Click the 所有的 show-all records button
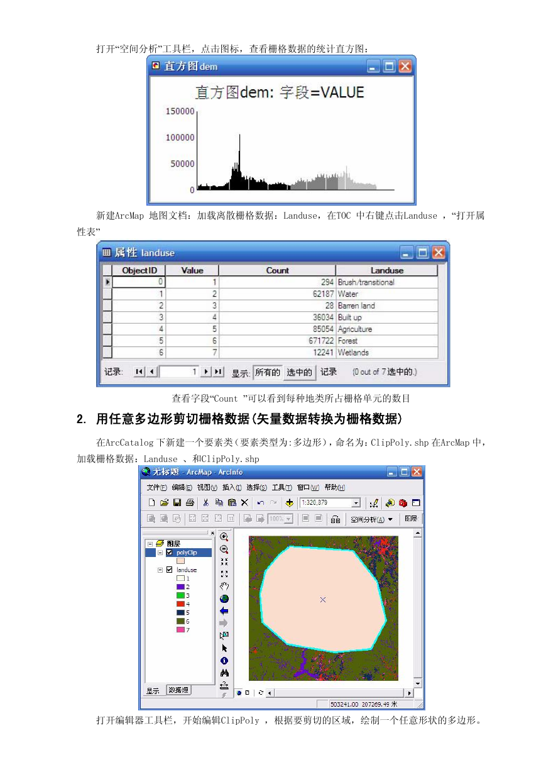The height and width of the screenshot is (772, 546). point(267,372)
